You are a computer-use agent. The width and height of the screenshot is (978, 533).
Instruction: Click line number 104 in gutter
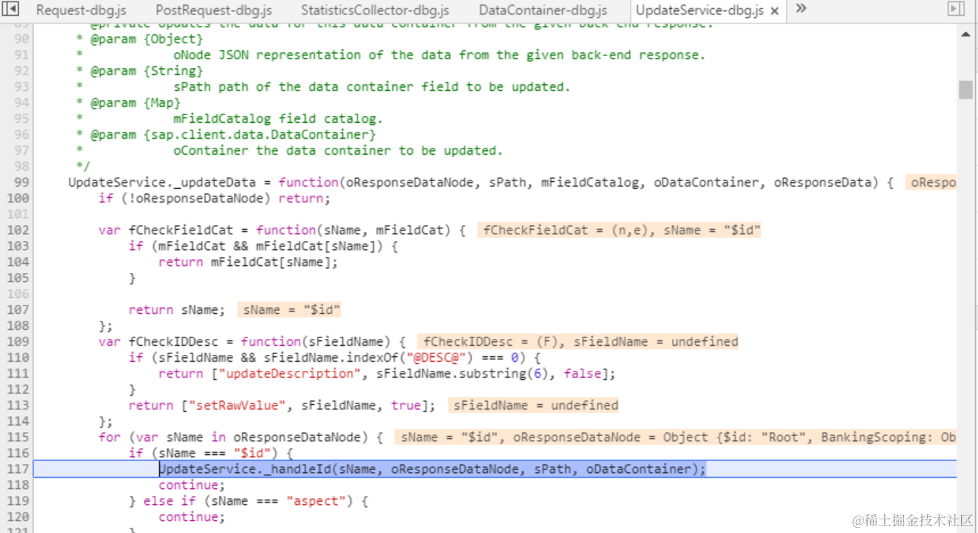(x=19, y=262)
